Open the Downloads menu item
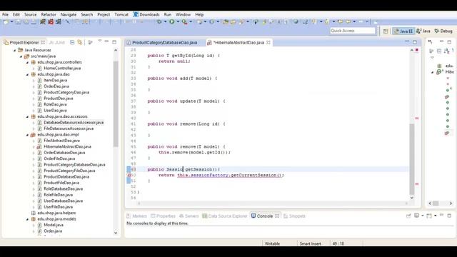The height and width of the screenshot is (257, 457). (x=146, y=14)
